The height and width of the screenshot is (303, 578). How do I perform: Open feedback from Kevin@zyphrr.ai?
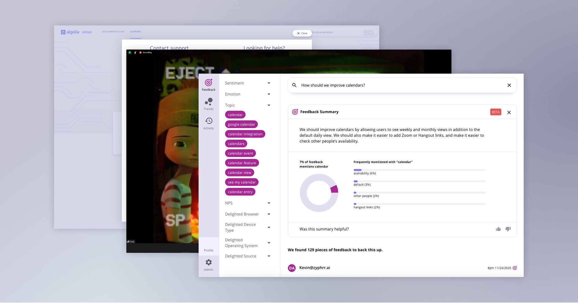pos(314,268)
